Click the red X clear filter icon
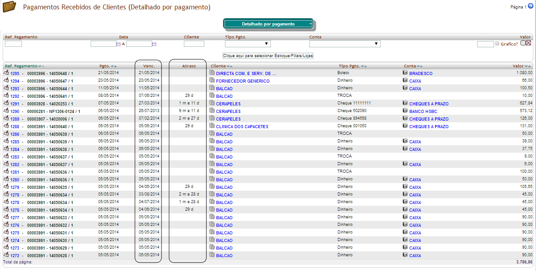This screenshot has width=536, height=271. pos(528,43)
